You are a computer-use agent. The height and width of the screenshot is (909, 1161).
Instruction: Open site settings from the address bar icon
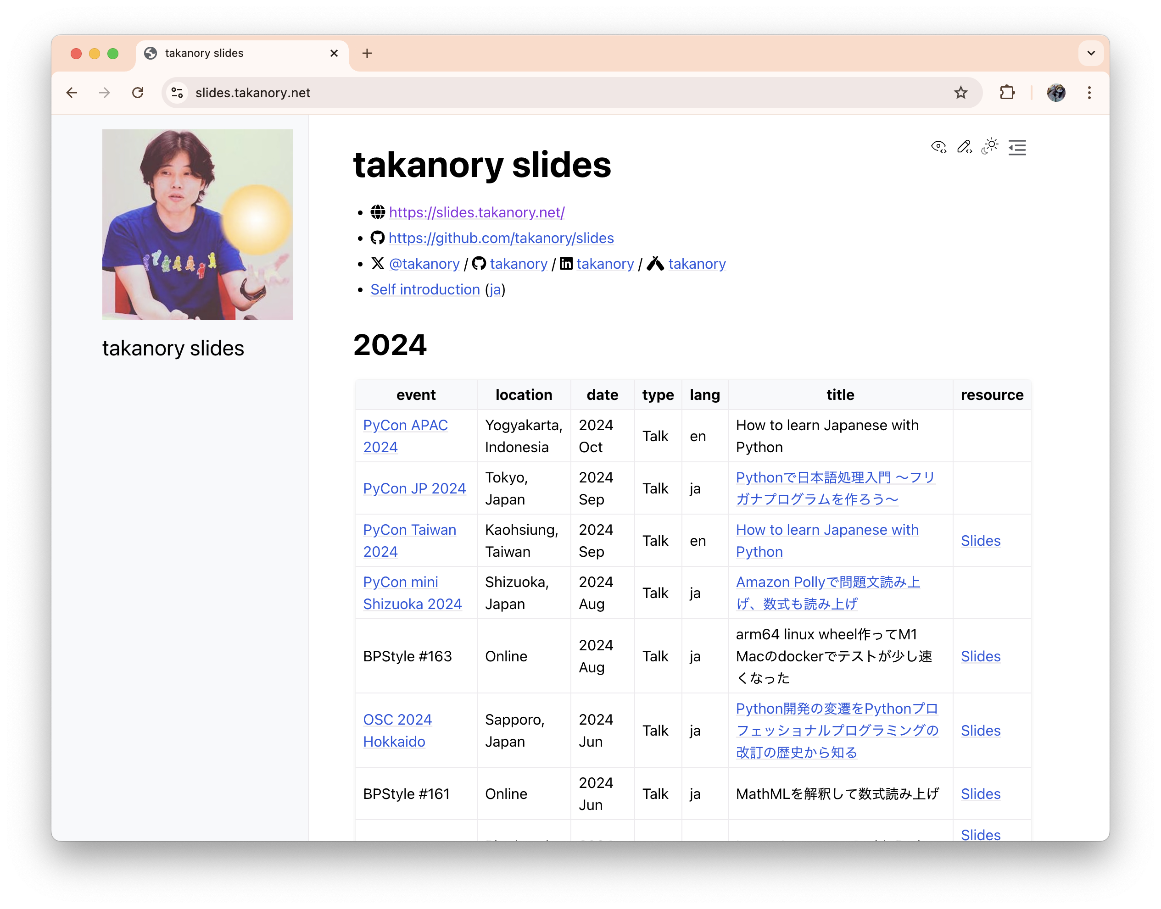(x=177, y=93)
